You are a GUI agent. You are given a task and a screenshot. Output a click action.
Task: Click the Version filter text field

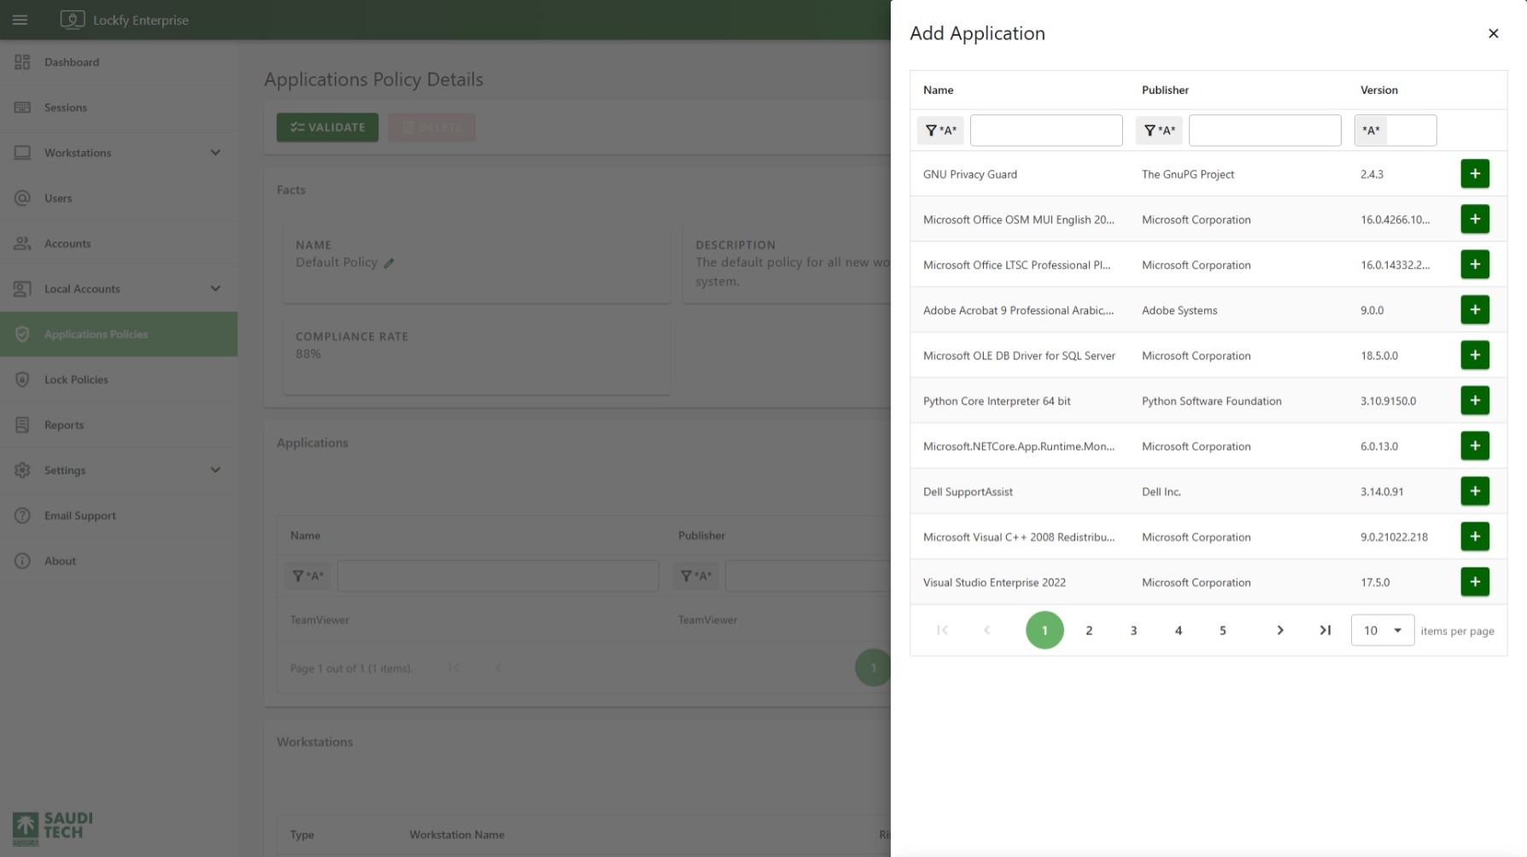click(1411, 131)
